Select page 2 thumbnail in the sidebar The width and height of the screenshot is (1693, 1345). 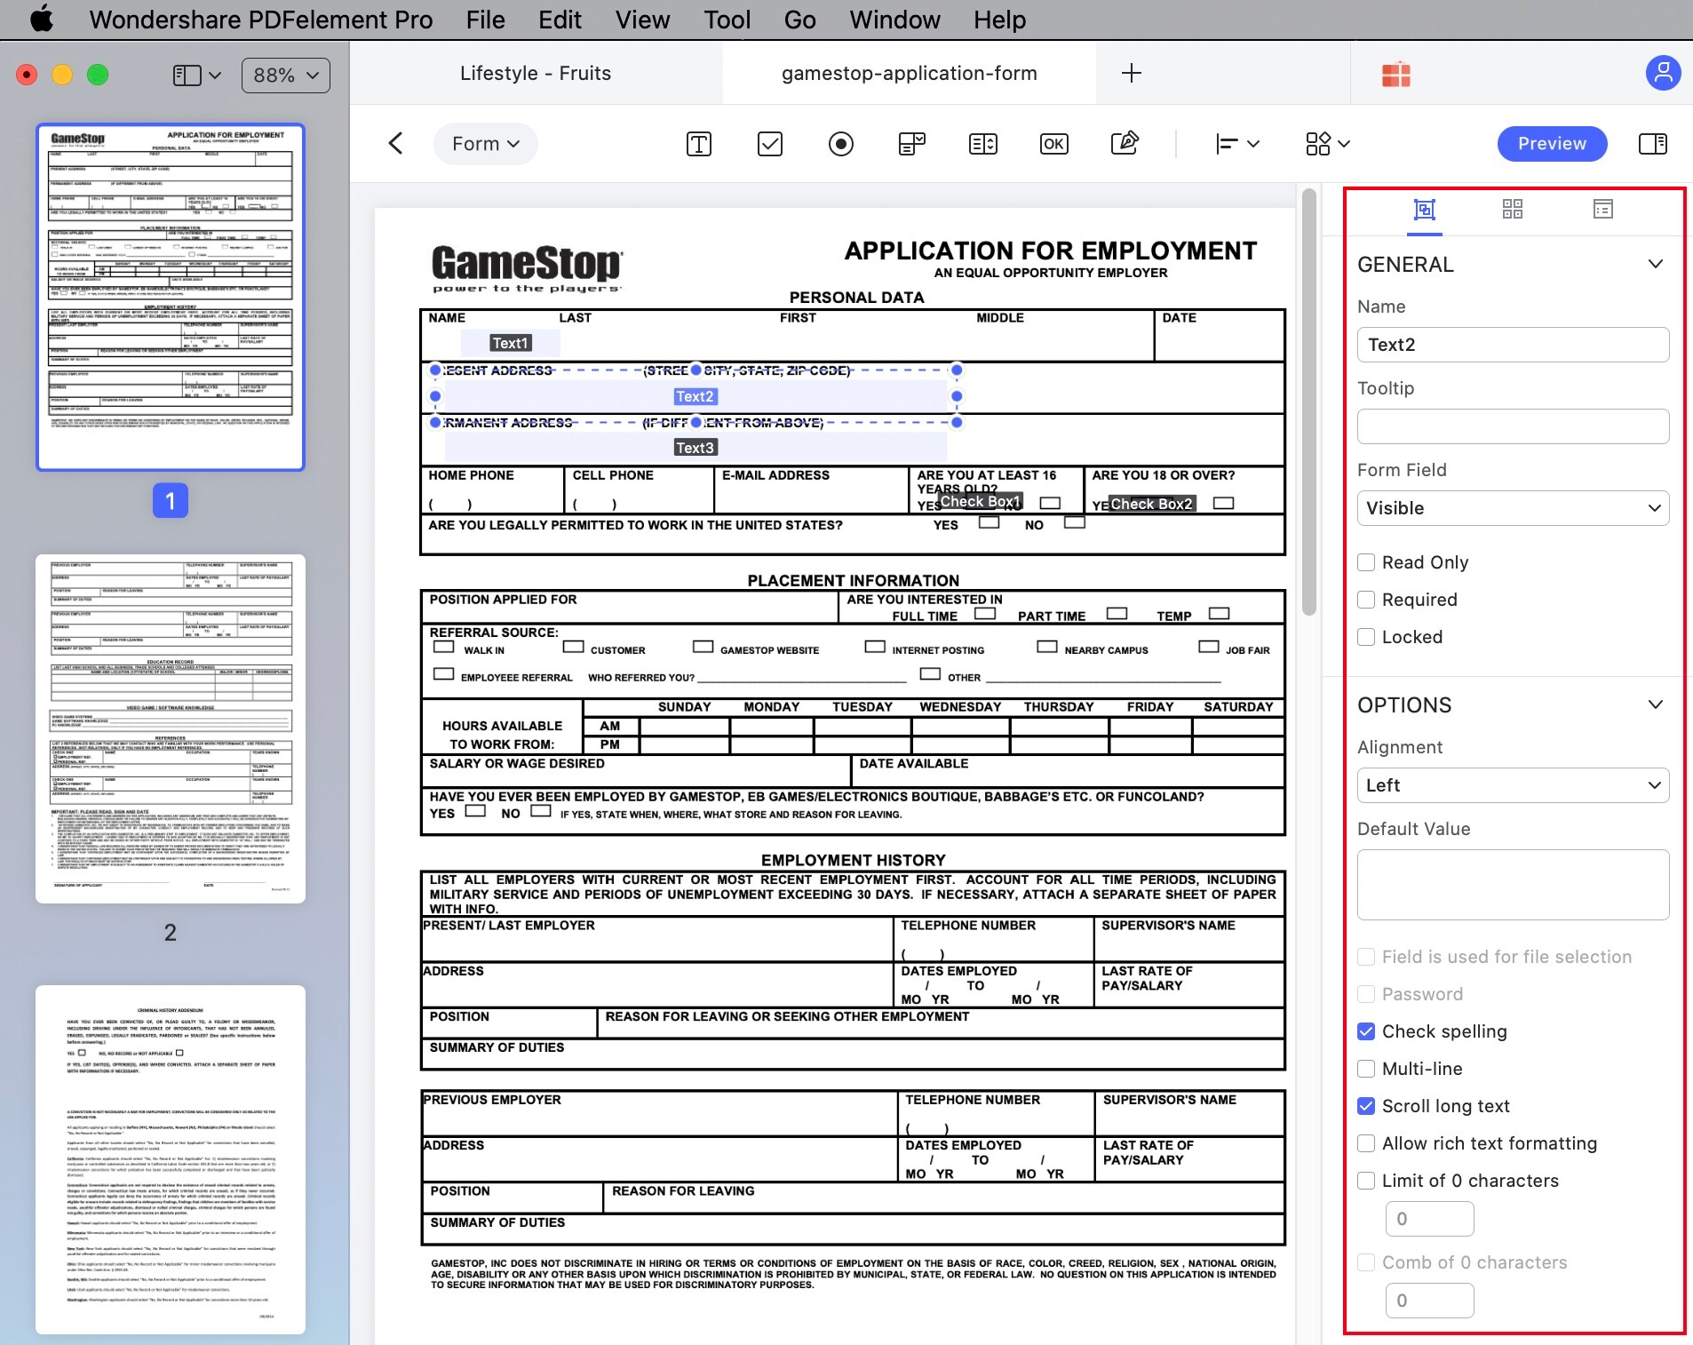click(169, 728)
